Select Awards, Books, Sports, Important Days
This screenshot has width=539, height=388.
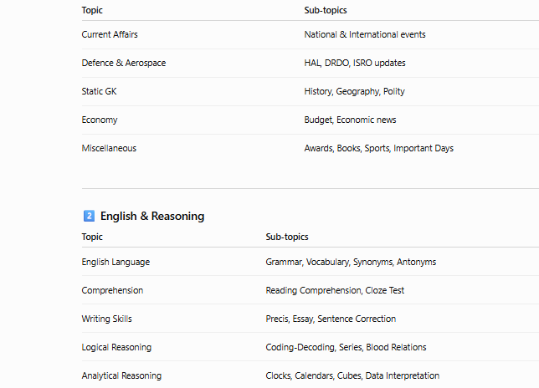(x=379, y=148)
